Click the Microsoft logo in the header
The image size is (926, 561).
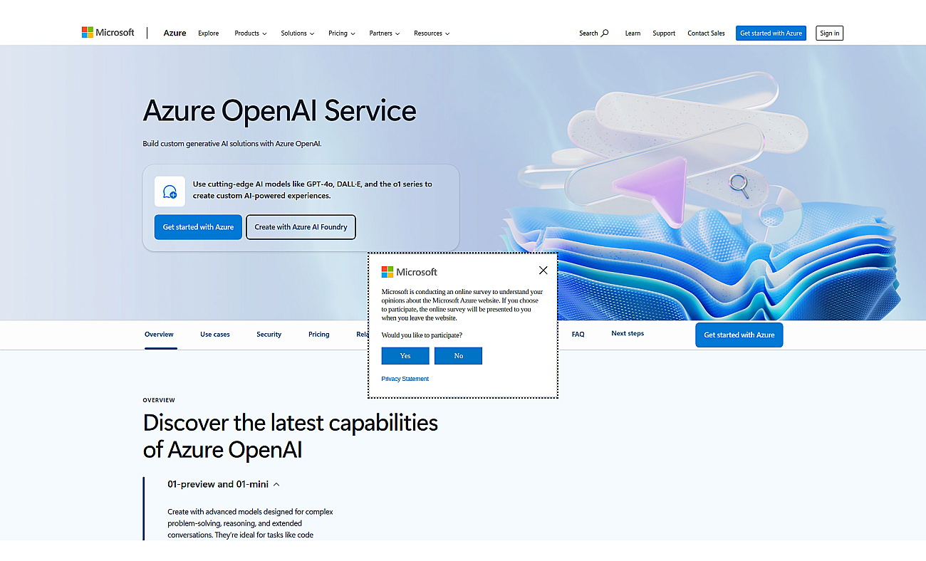108,33
